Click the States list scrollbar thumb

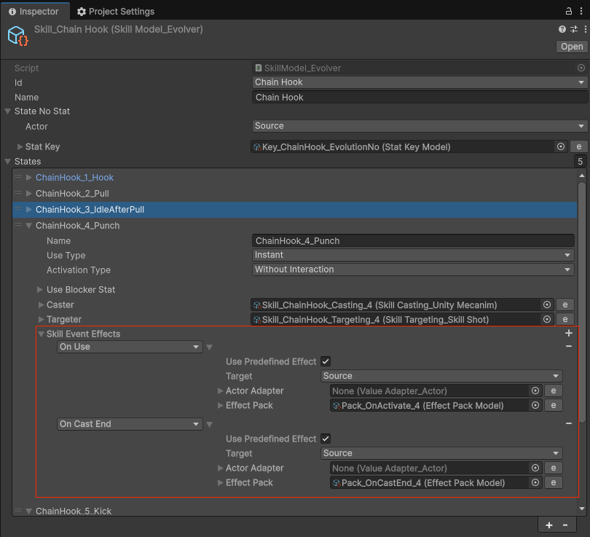[x=582, y=302]
